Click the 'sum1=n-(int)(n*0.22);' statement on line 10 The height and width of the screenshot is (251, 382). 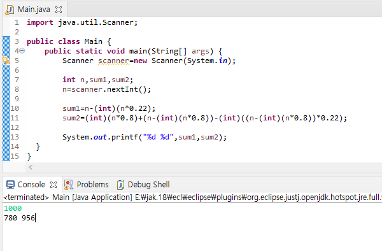pos(109,108)
